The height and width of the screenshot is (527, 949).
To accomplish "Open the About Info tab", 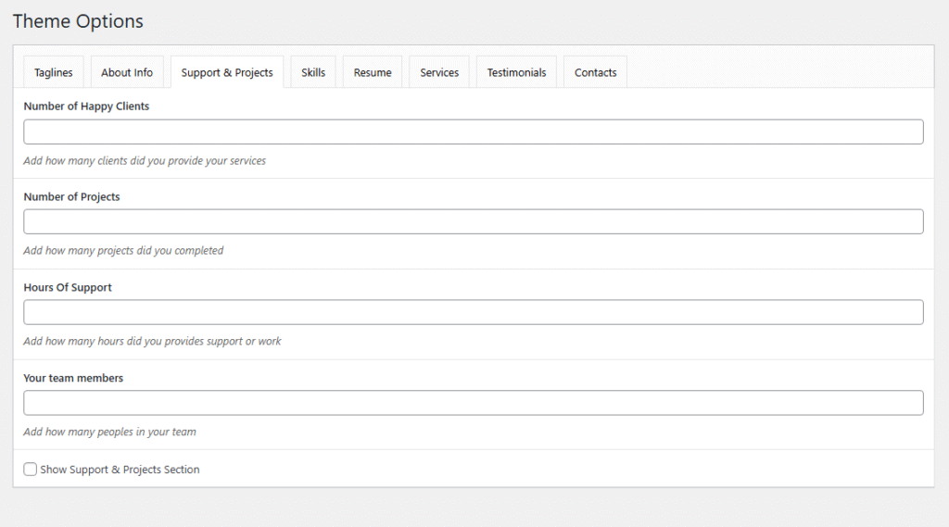I will coord(127,72).
